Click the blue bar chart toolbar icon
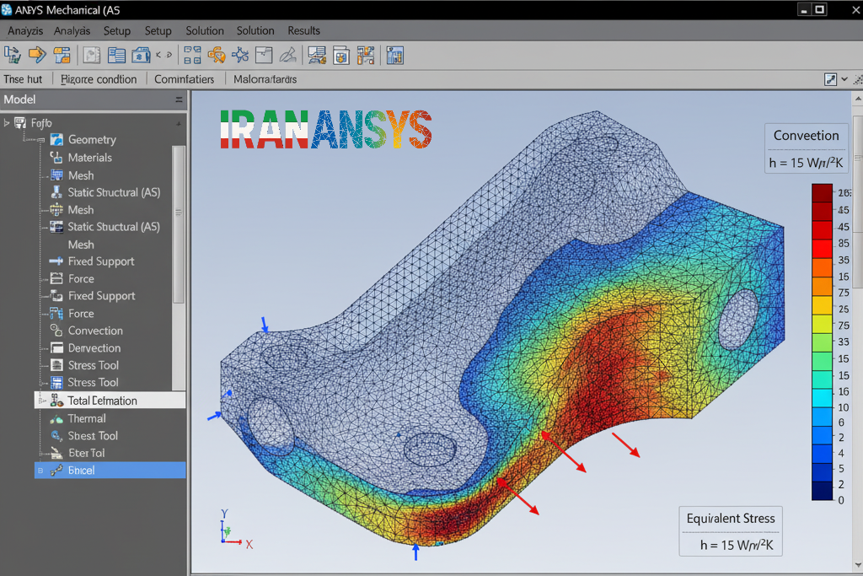The height and width of the screenshot is (576, 863). 394,55
